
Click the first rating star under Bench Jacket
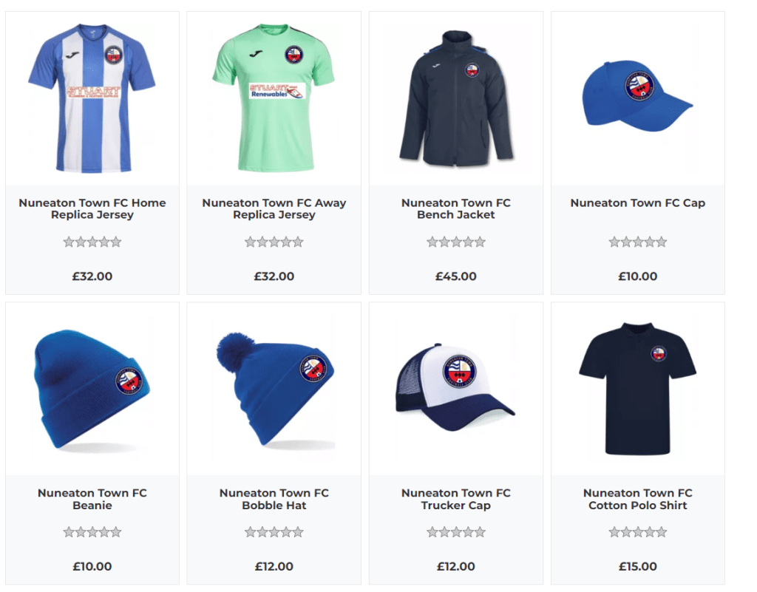pos(432,242)
